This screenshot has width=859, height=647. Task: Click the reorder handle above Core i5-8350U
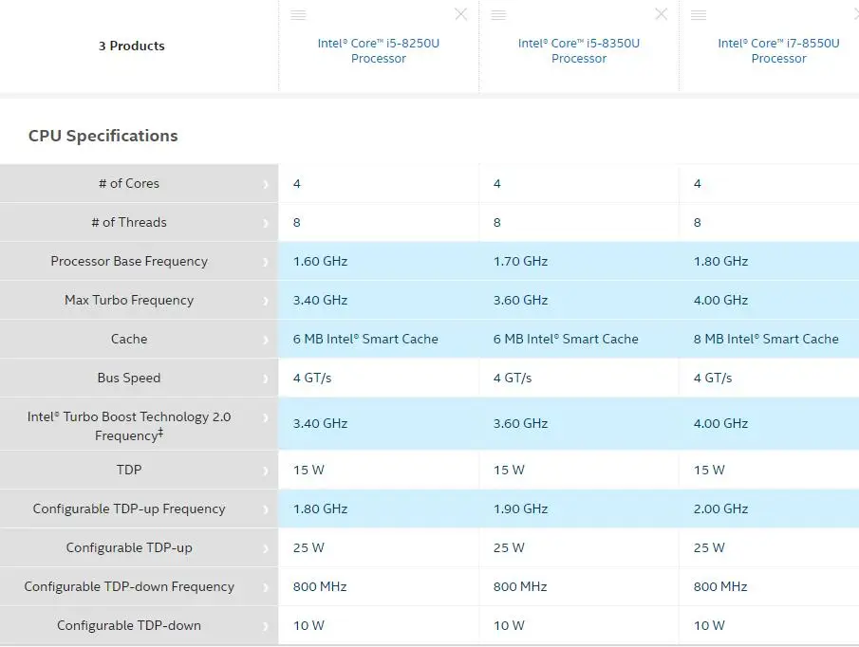pos(498,15)
